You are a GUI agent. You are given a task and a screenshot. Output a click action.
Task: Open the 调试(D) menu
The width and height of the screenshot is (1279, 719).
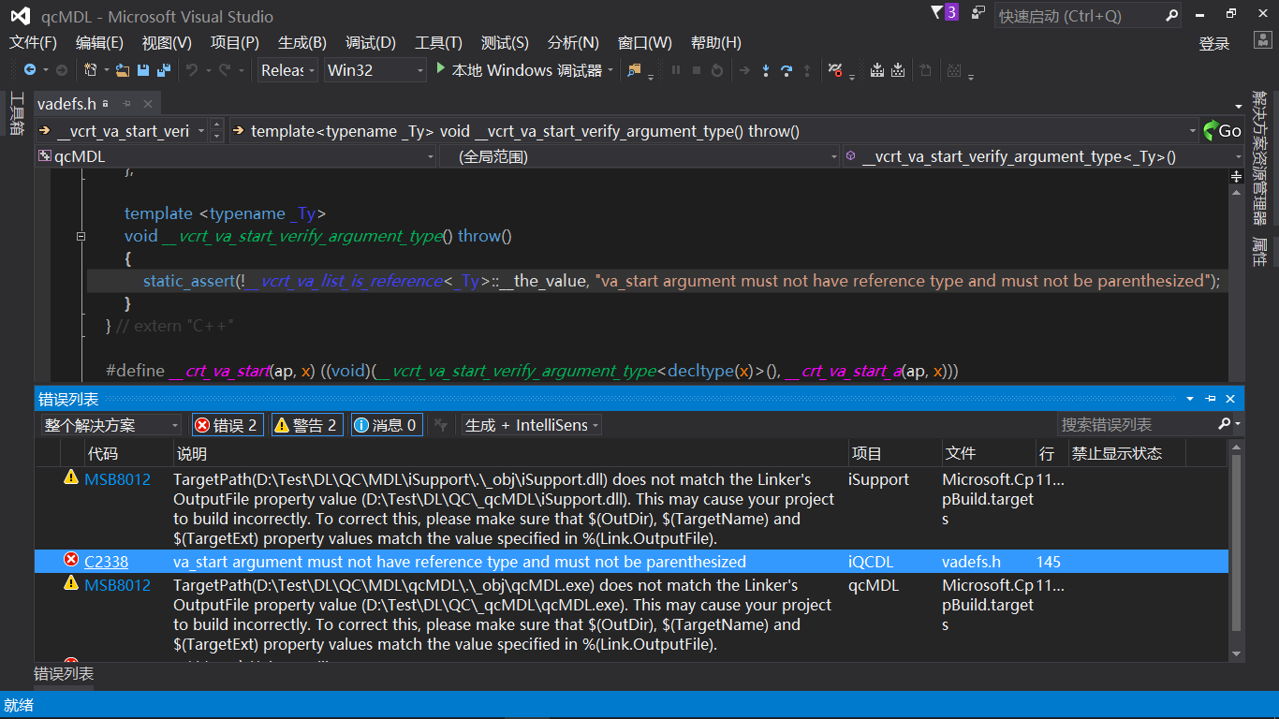(371, 43)
